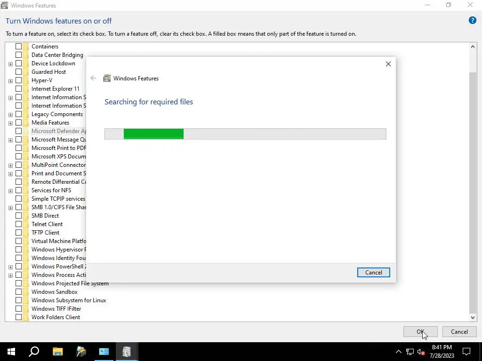Screen dimensions: 482x361
Task: Enable the Windows Sandbox checkbox
Action: click(x=18, y=291)
